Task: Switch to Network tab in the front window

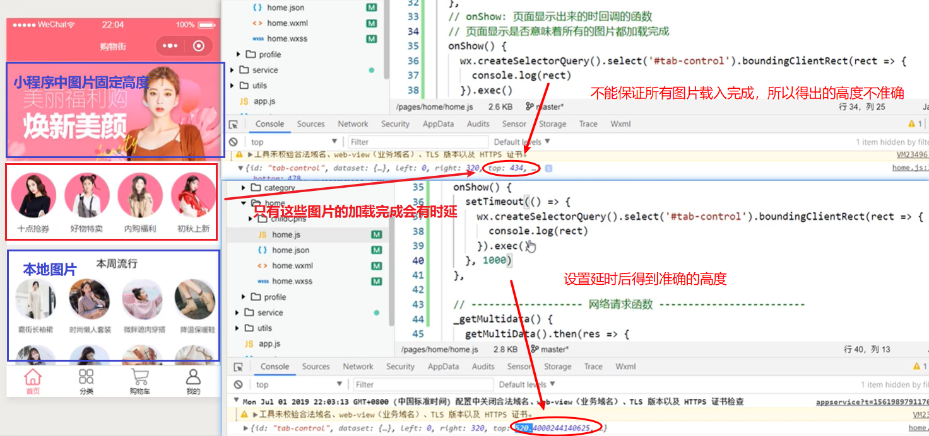Action: [x=358, y=367]
